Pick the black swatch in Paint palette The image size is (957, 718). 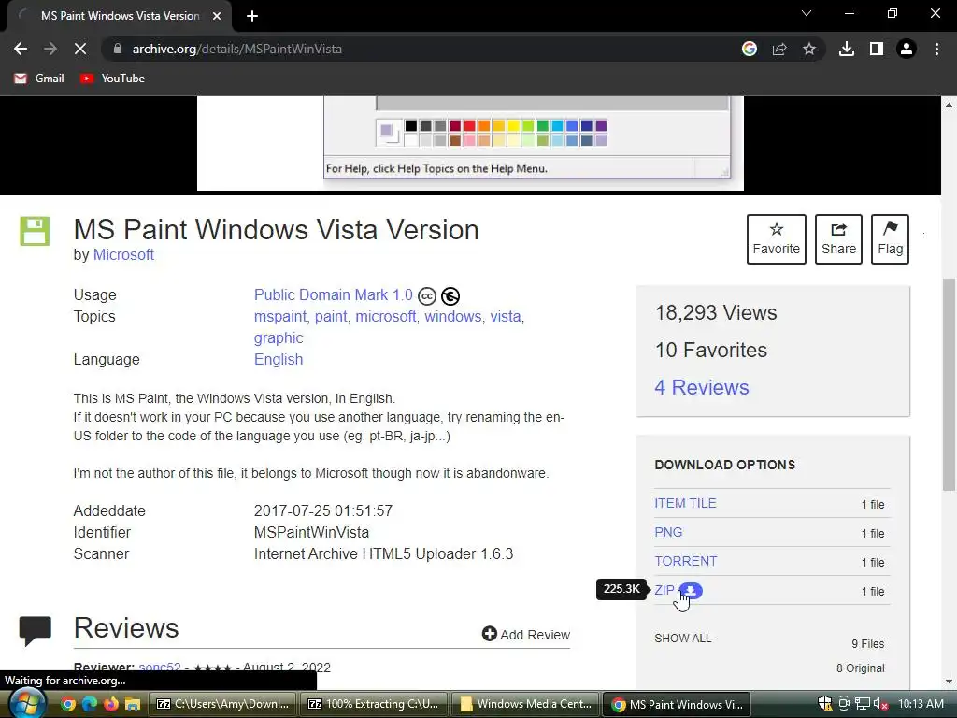[x=411, y=126]
